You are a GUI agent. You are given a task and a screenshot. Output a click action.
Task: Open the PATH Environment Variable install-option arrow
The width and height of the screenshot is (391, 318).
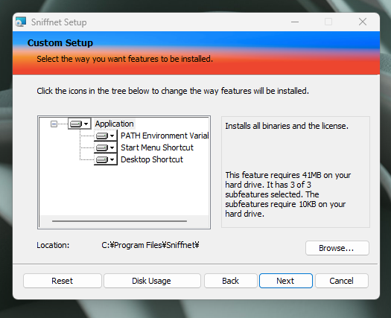coord(112,136)
